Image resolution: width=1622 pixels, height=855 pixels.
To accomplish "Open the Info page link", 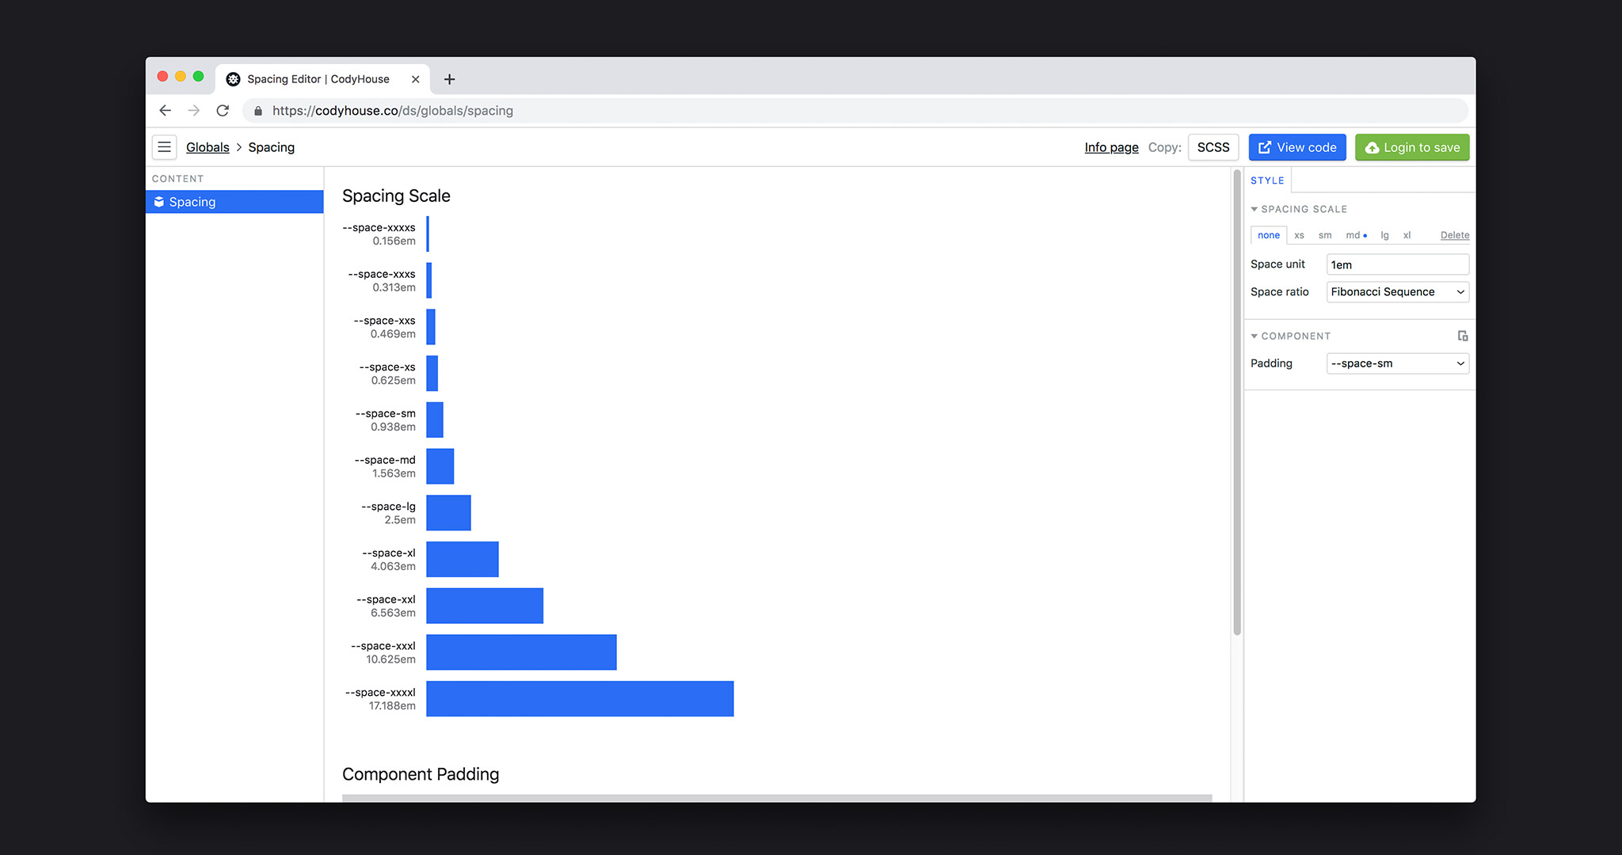I will click(1110, 147).
